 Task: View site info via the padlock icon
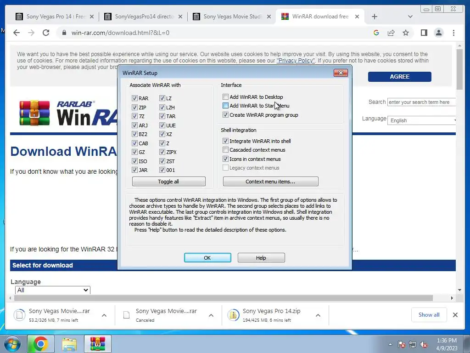click(x=64, y=33)
